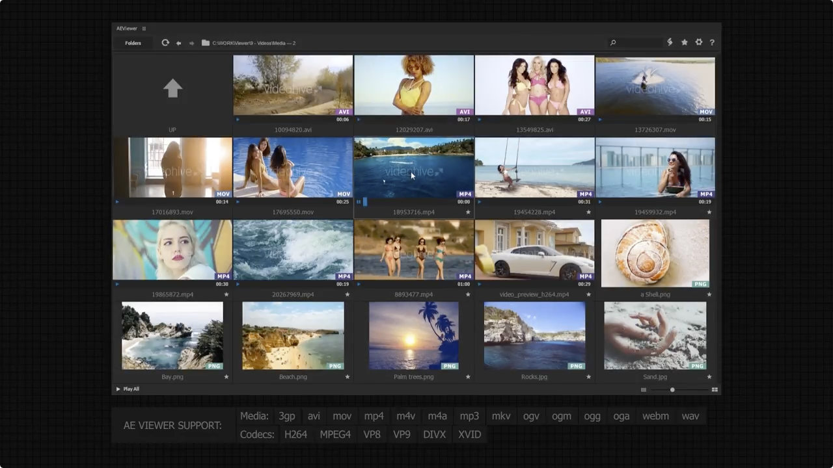Go back using the left arrow
This screenshot has height=468, width=833.
point(178,43)
